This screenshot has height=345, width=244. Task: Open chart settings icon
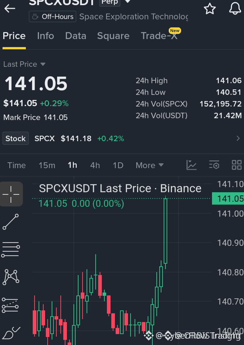click(214, 165)
